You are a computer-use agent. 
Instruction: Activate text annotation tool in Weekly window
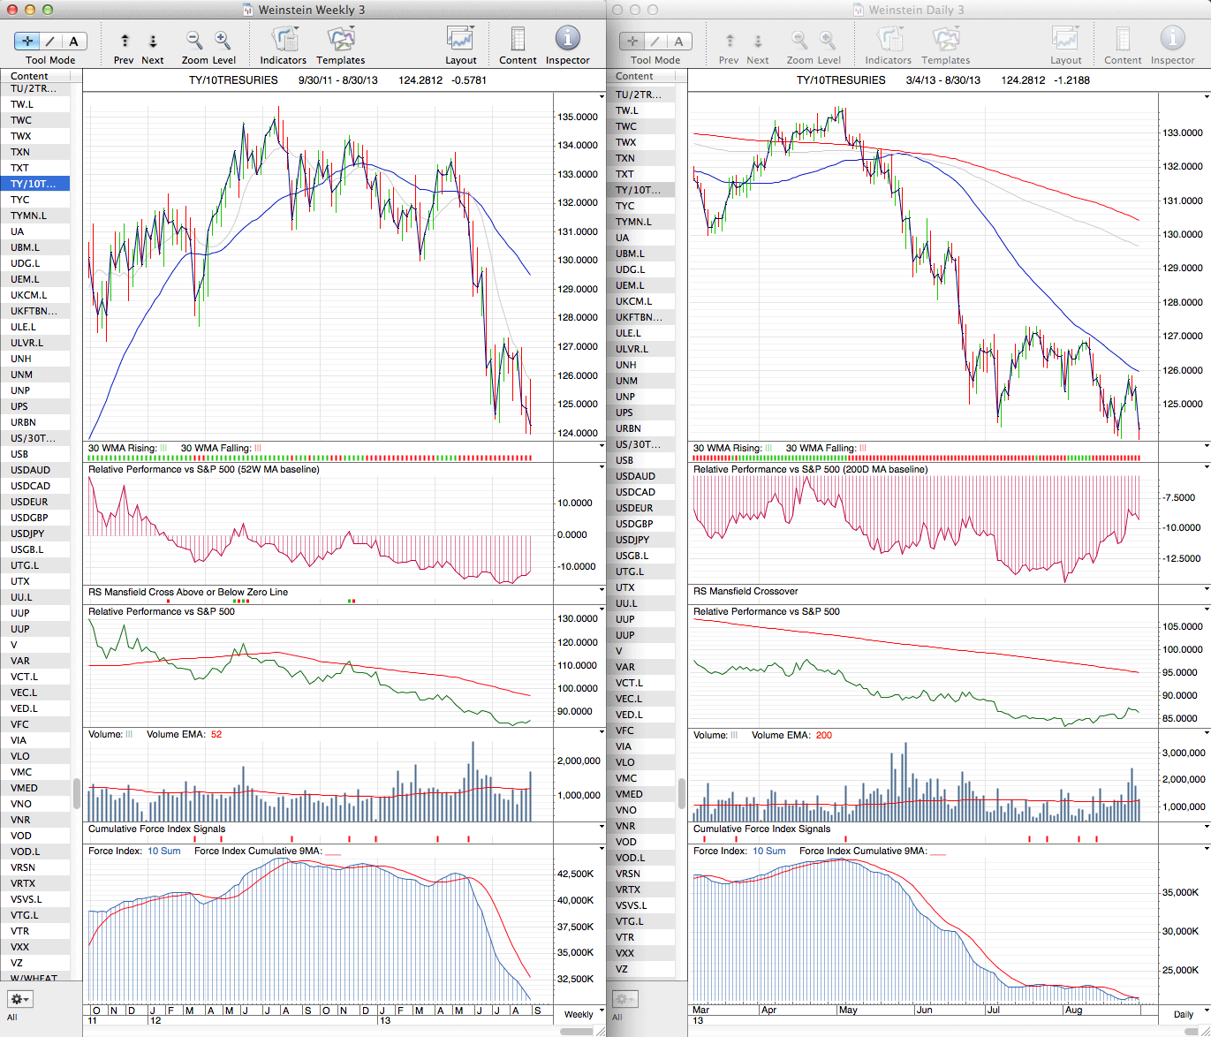coord(73,41)
